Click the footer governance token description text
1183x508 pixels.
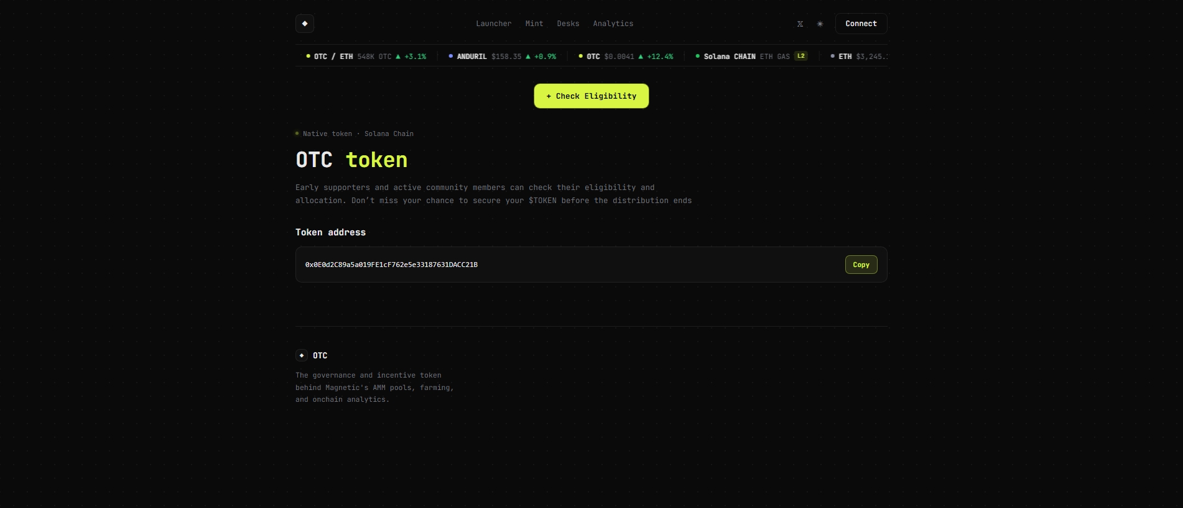click(374, 388)
